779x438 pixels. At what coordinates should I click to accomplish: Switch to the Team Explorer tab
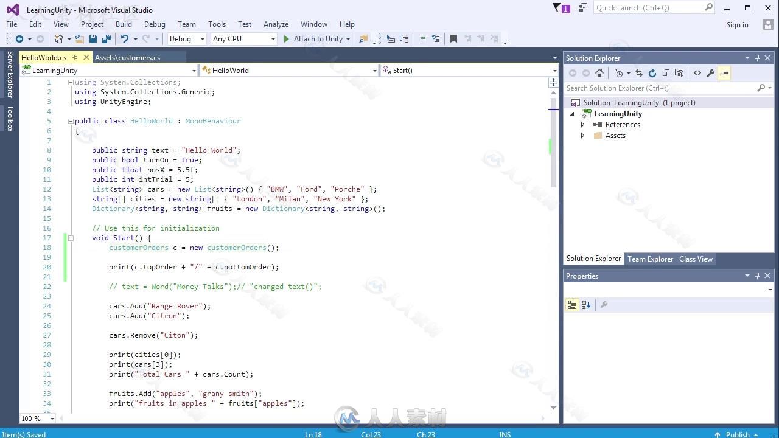coord(650,259)
